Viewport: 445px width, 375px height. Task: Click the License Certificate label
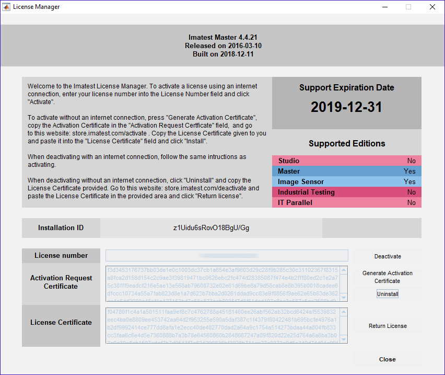61,323
